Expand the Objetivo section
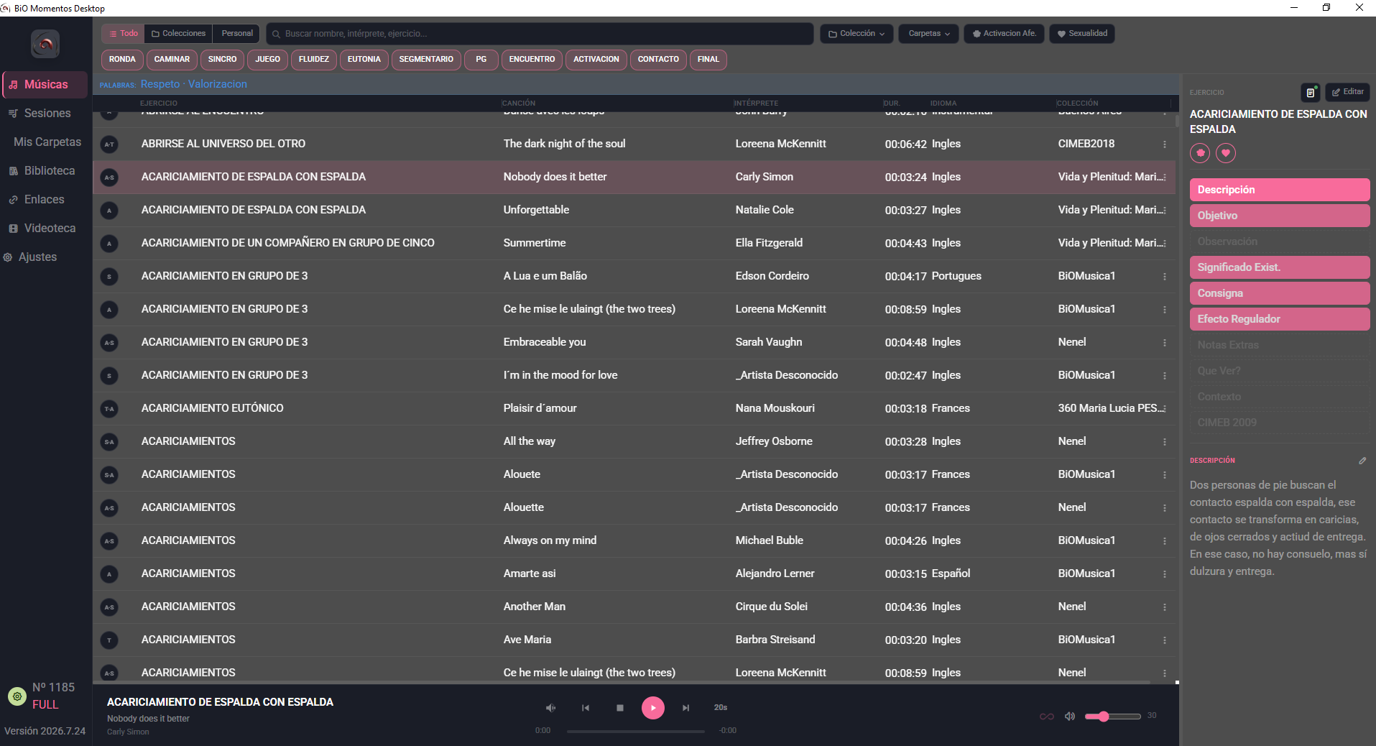Viewport: 1376px width, 746px height. (1280, 216)
